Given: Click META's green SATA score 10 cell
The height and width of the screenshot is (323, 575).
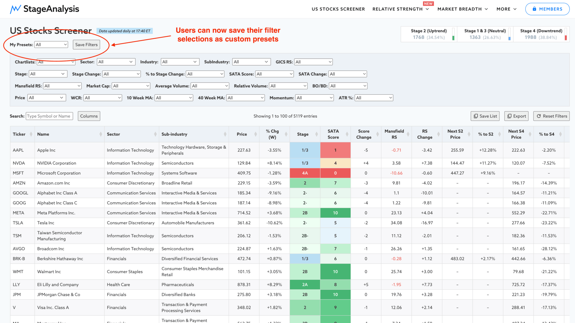Looking at the screenshot, I should point(335,213).
